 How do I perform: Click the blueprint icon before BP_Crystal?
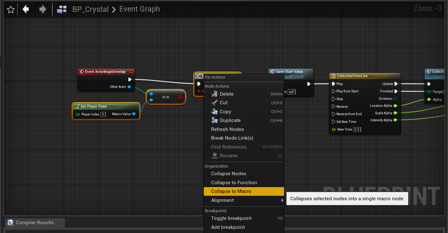61,10
